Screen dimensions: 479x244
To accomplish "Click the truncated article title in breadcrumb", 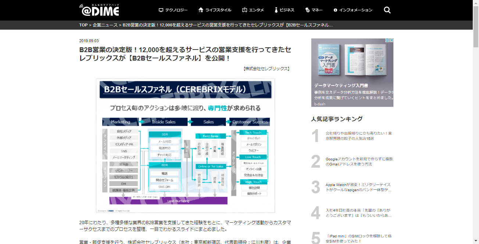I will (x=228, y=25).
